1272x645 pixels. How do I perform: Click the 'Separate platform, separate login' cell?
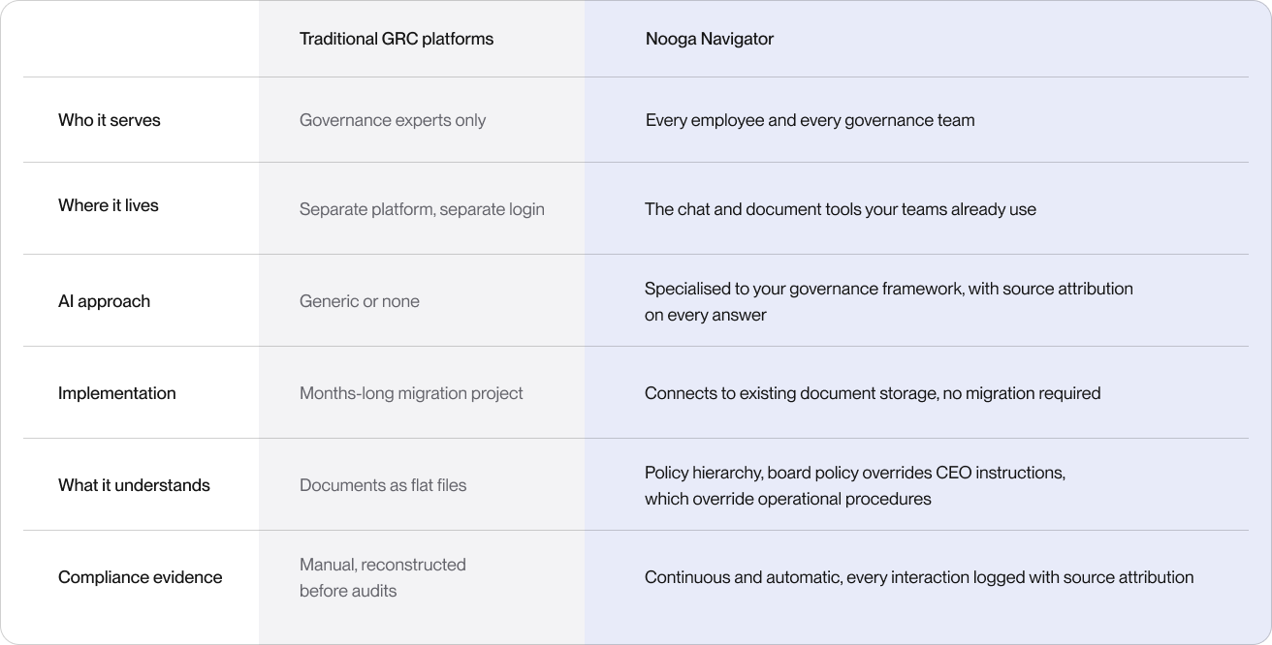(x=422, y=209)
